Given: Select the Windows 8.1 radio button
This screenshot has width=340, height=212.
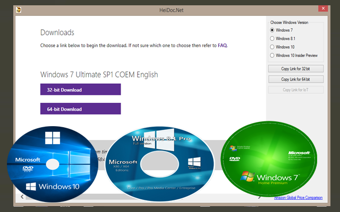Looking at the screenshot, I should (x=272, y=39).
